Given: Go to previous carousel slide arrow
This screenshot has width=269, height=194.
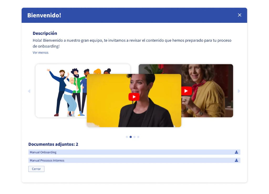Looking at the screenshot, I should point(29,91).
